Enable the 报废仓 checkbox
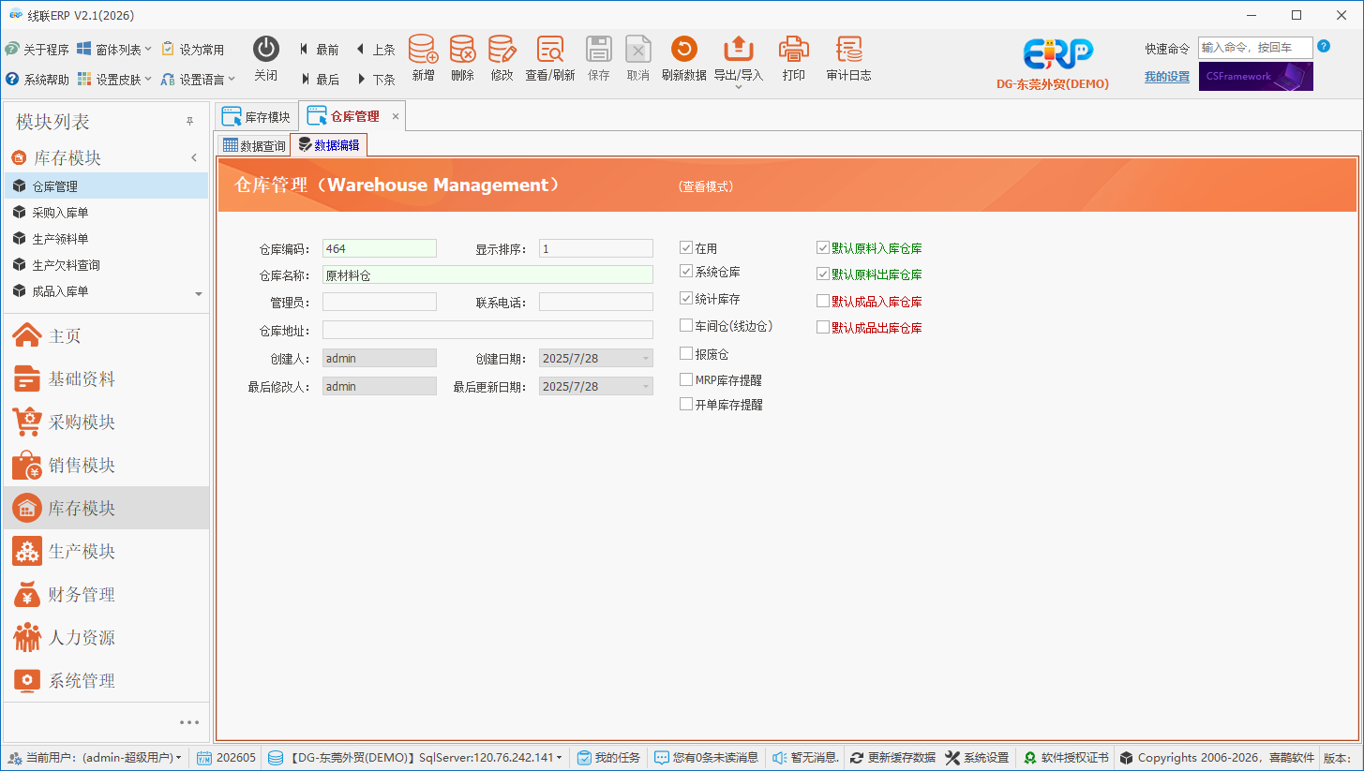This screenshot has width=1364, height=771. (x=686, y=354)
